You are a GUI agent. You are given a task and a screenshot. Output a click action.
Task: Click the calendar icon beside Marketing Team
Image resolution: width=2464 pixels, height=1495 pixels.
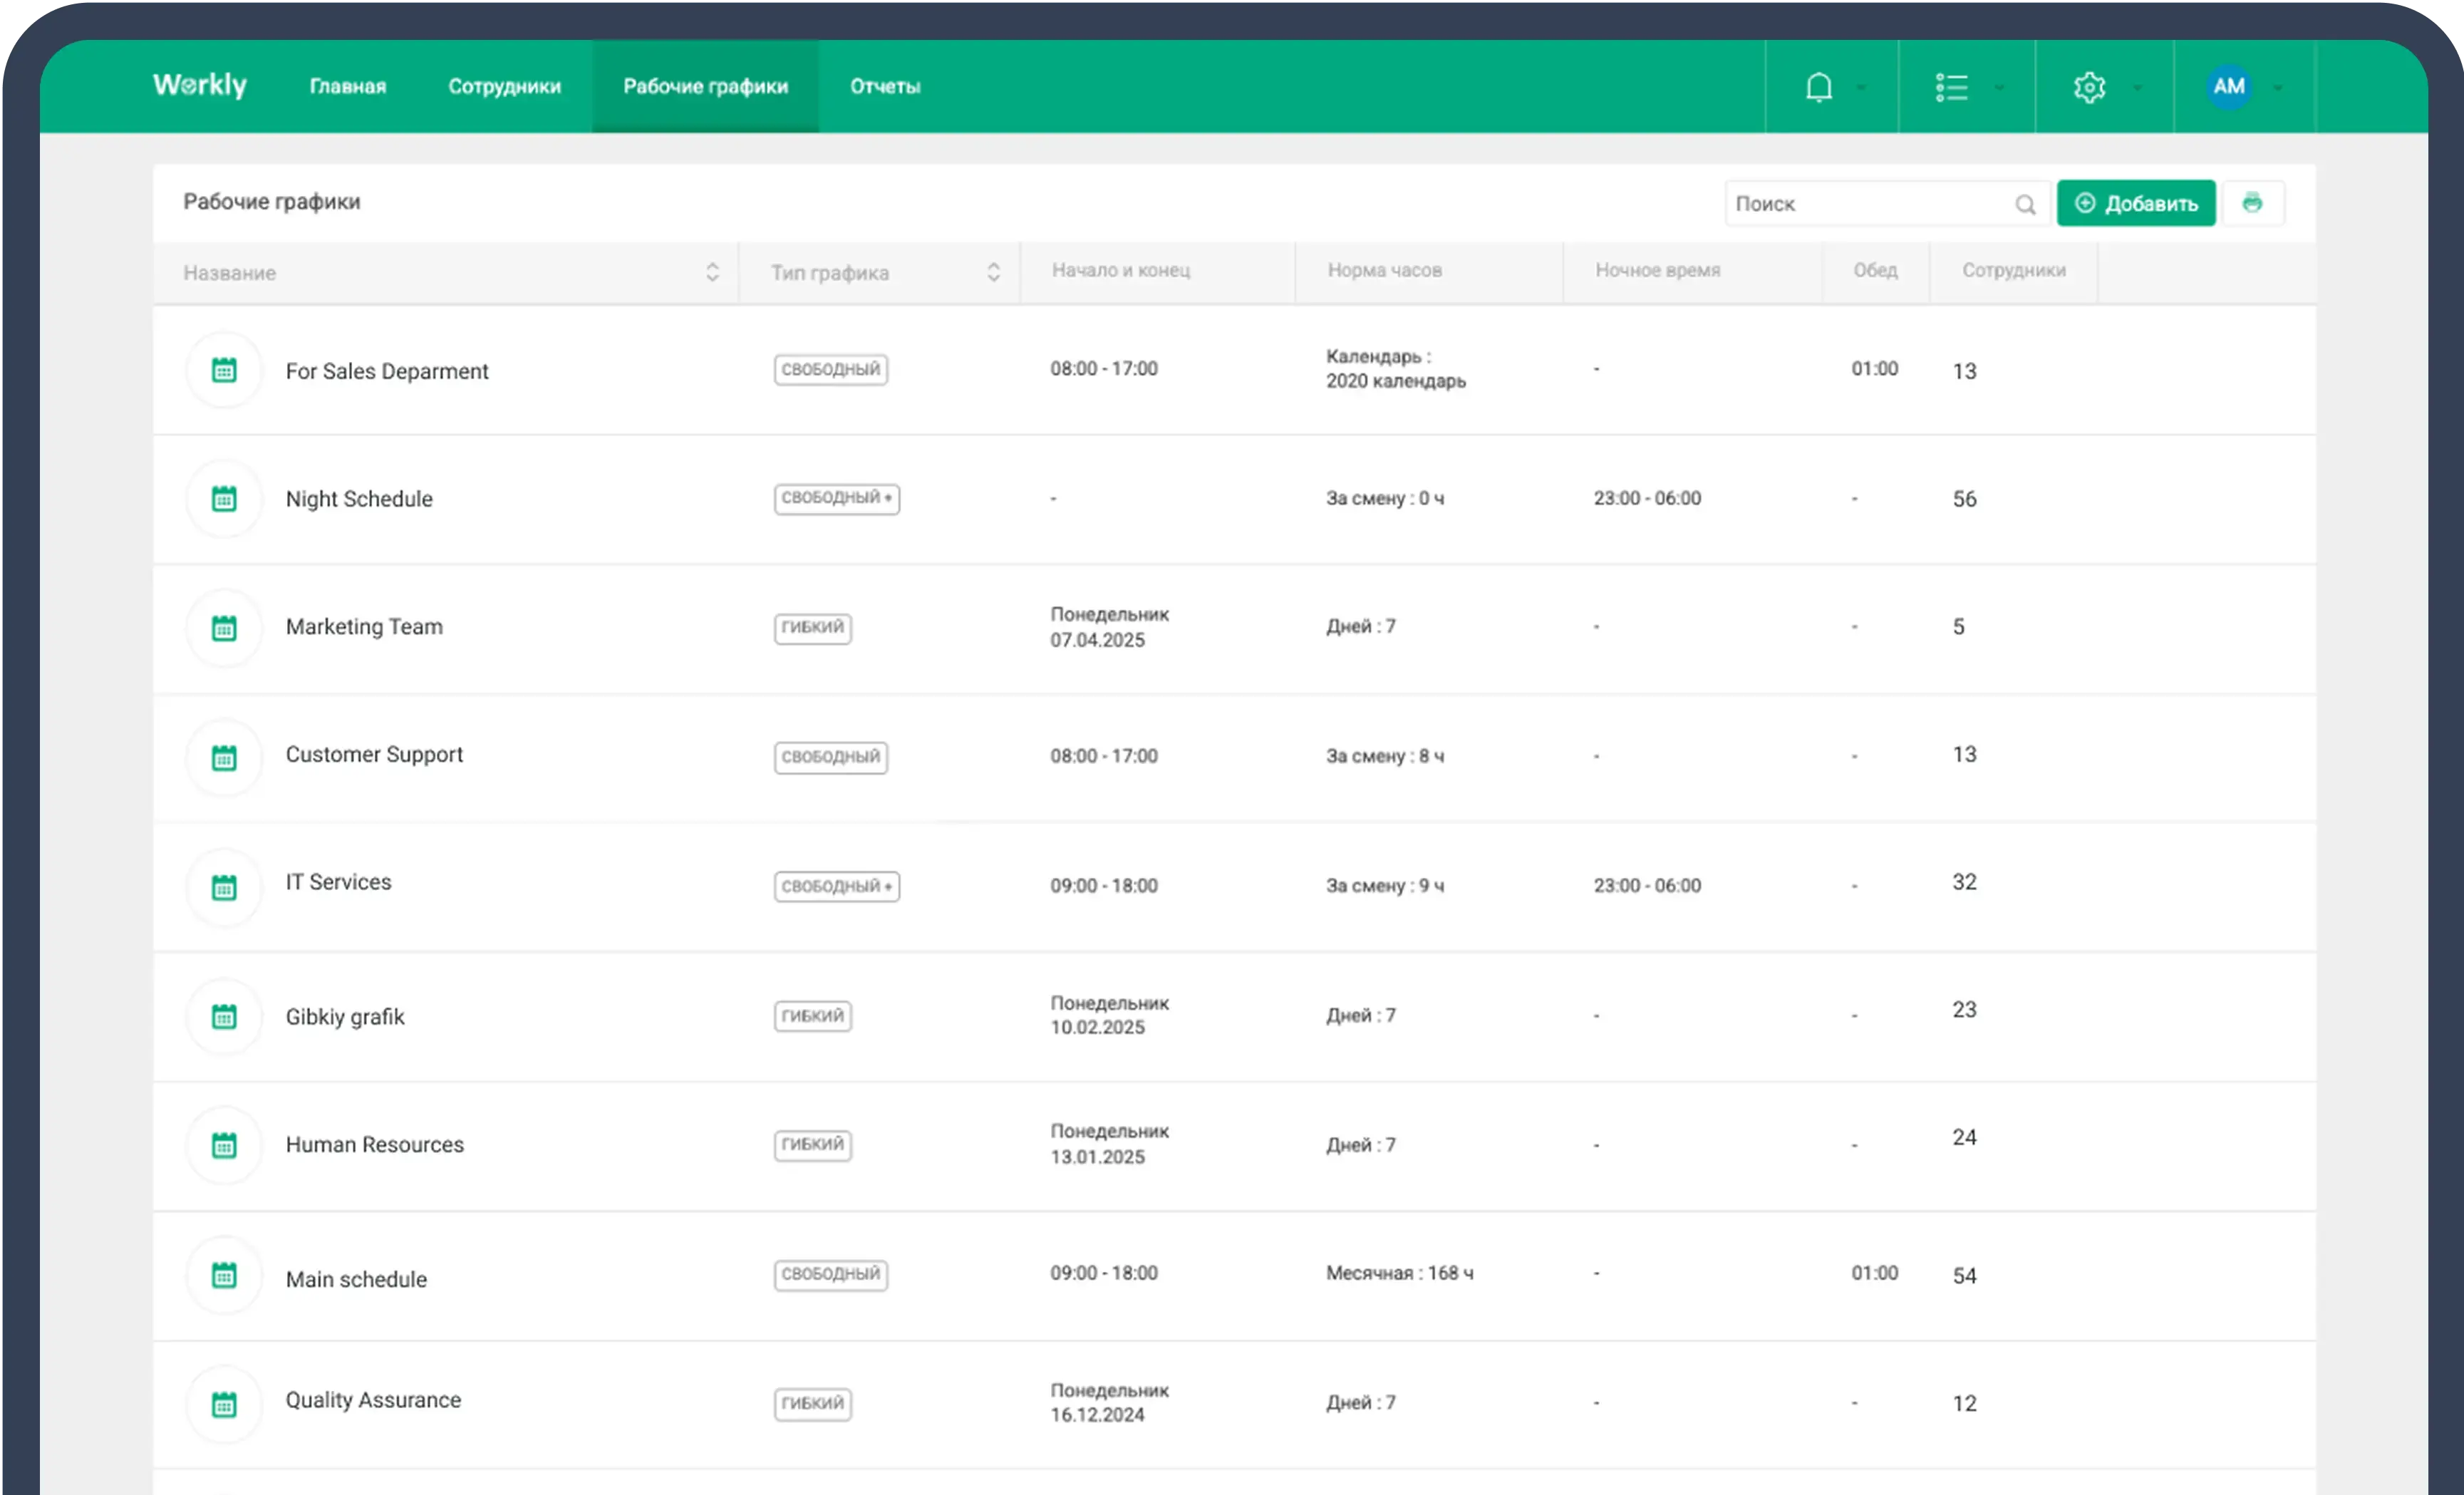point(224,628)
